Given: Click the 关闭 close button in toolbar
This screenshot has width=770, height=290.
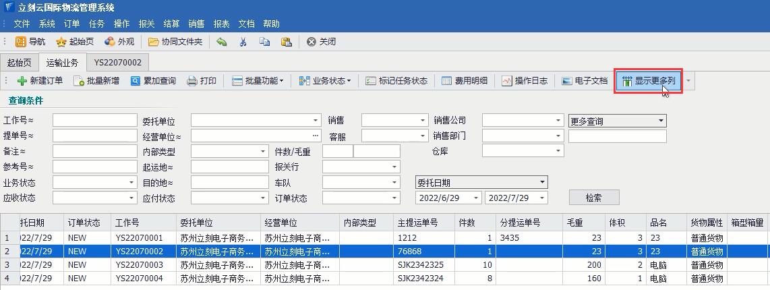Looking at the screenshot, I should [x=321, y=42].
